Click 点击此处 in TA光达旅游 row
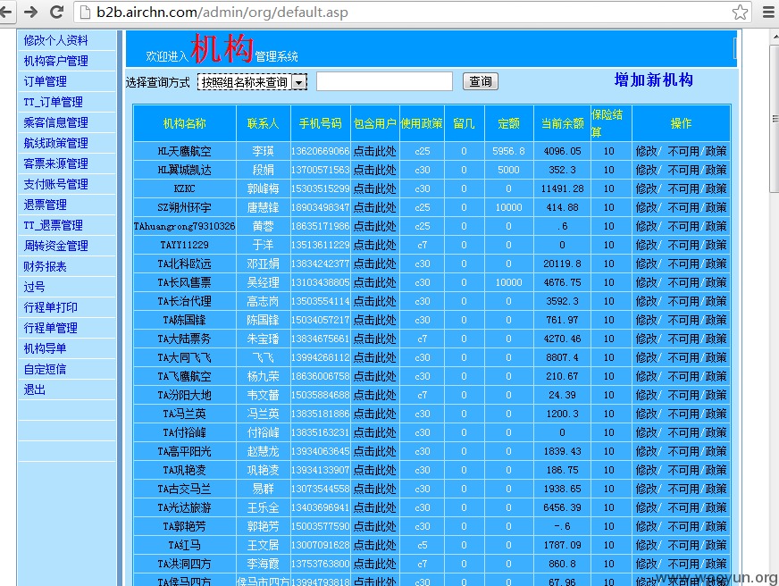779x586 pixels. click(x=374, y=507)
